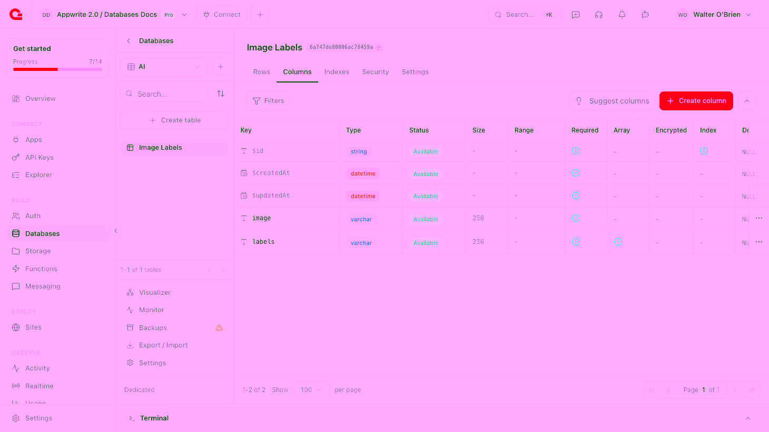
Task: Go back using the Databases back arrow
Action: pyautogui.click(x=129, y=41)
